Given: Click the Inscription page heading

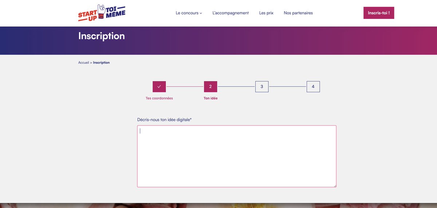Looking at the screenshot, I should tap(102, 36).
